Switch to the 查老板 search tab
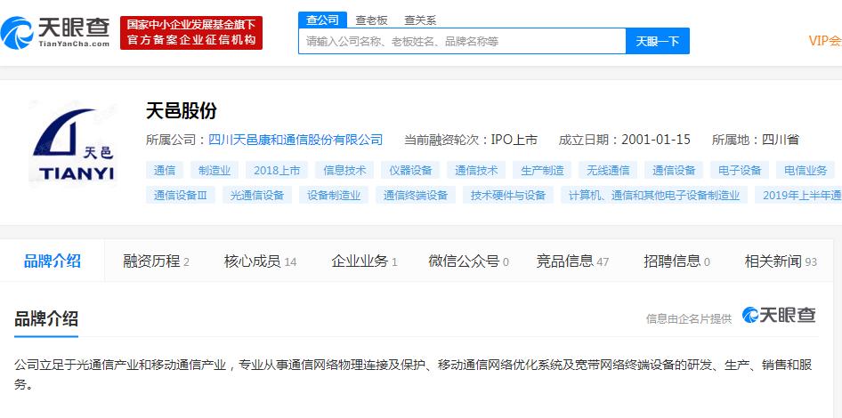The image size is (842, 418). [371, 20]
